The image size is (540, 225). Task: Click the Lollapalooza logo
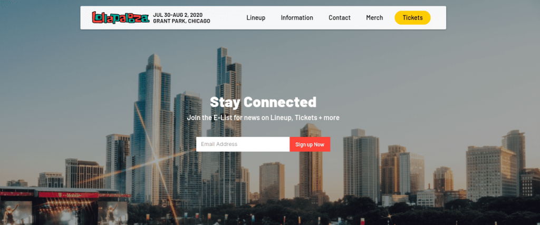click(121, 17)
